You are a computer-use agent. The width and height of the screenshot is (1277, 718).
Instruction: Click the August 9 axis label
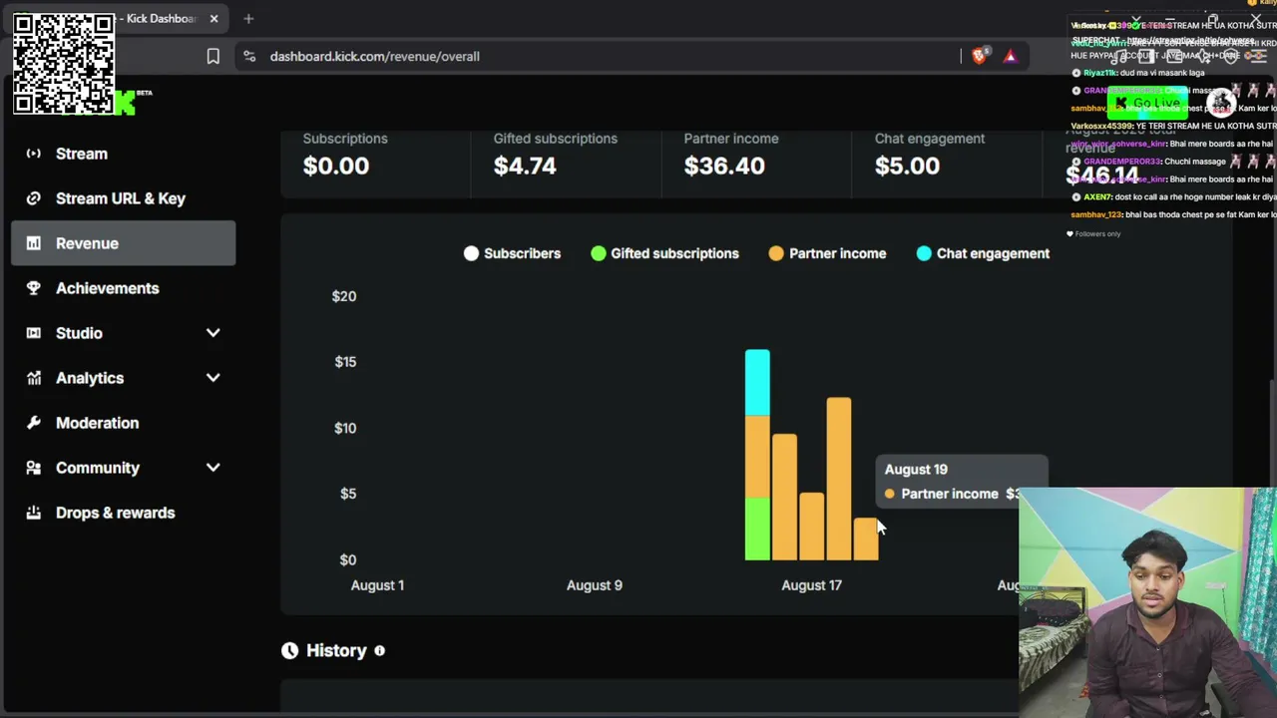click(595, 585)
